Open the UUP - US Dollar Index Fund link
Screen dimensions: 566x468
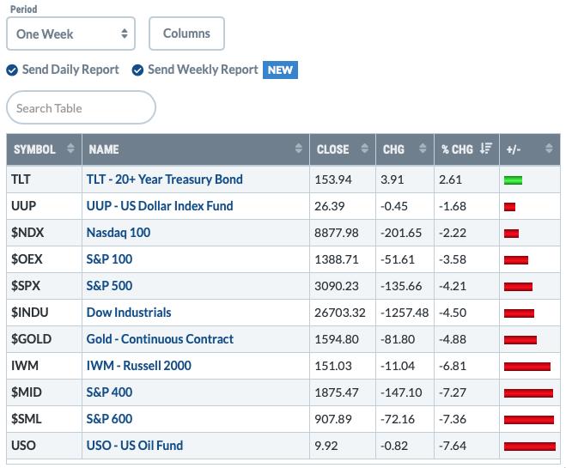coord(160,206)
